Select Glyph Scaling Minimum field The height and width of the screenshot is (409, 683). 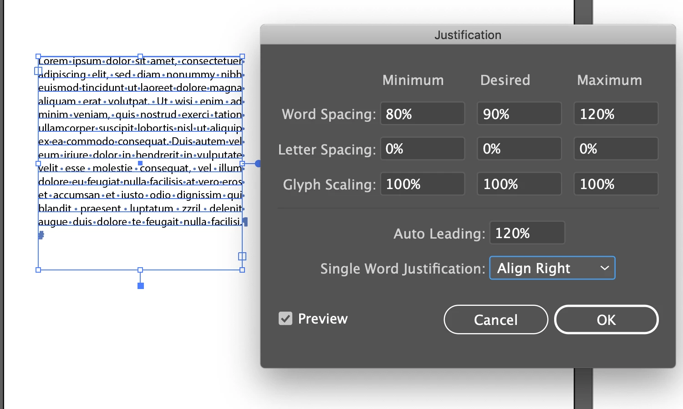423,184
